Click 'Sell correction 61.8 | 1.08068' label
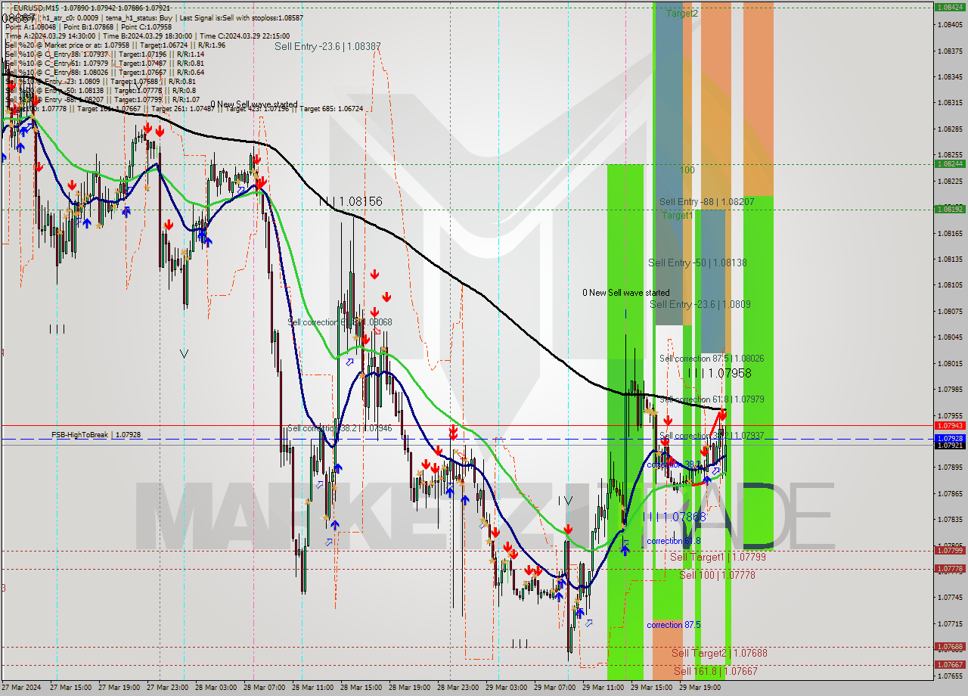 (x=340, y=322)
